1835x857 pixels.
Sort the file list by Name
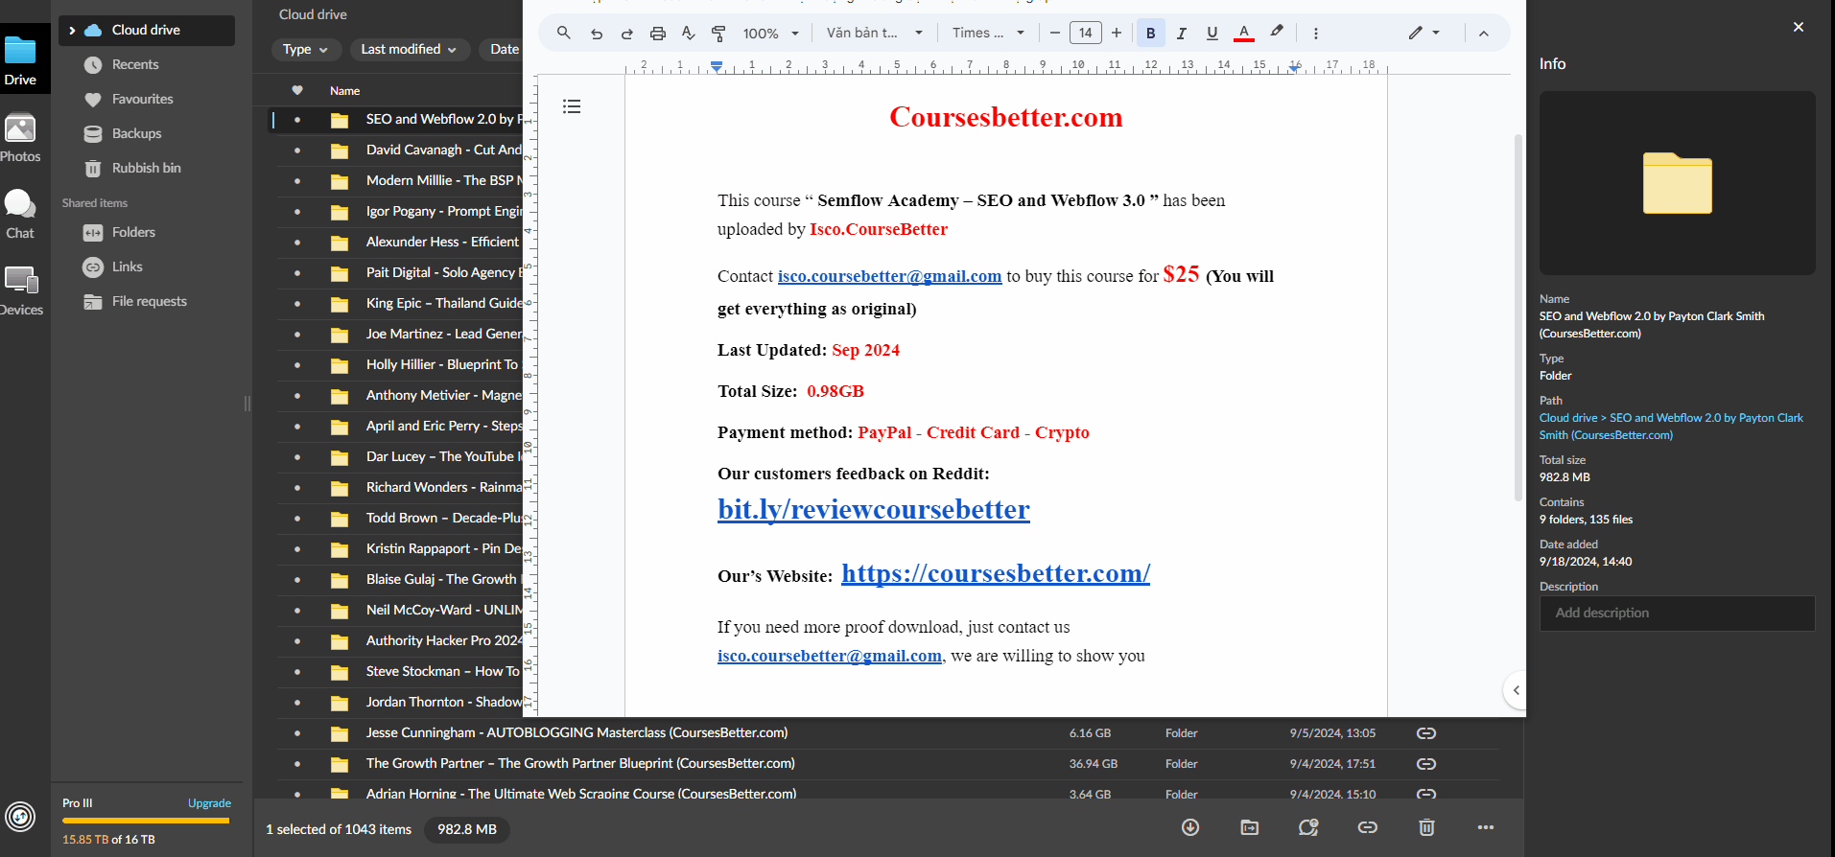click(344, 91)
